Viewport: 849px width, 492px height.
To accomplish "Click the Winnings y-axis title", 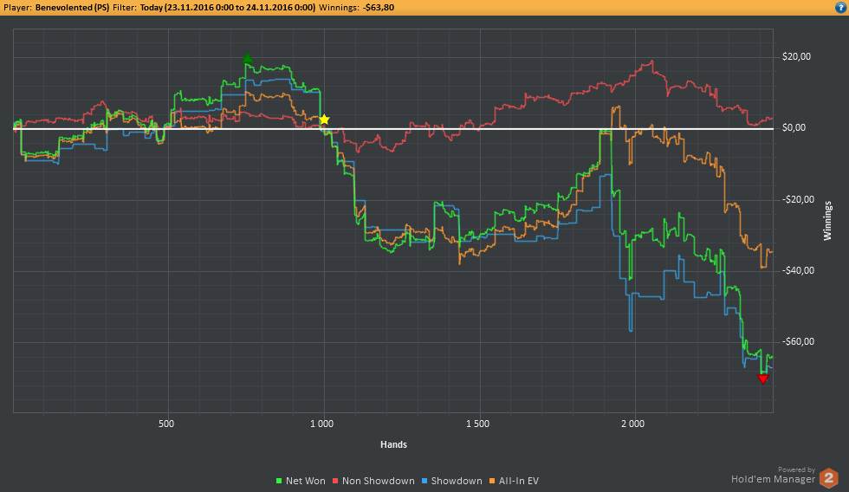I will click(x=827, y=221).
